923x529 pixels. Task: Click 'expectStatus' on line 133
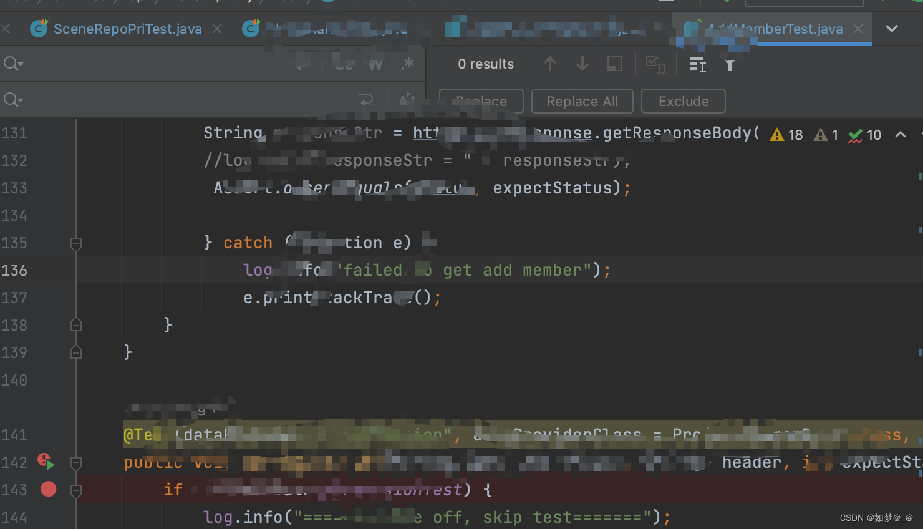(x=553, y=188)
